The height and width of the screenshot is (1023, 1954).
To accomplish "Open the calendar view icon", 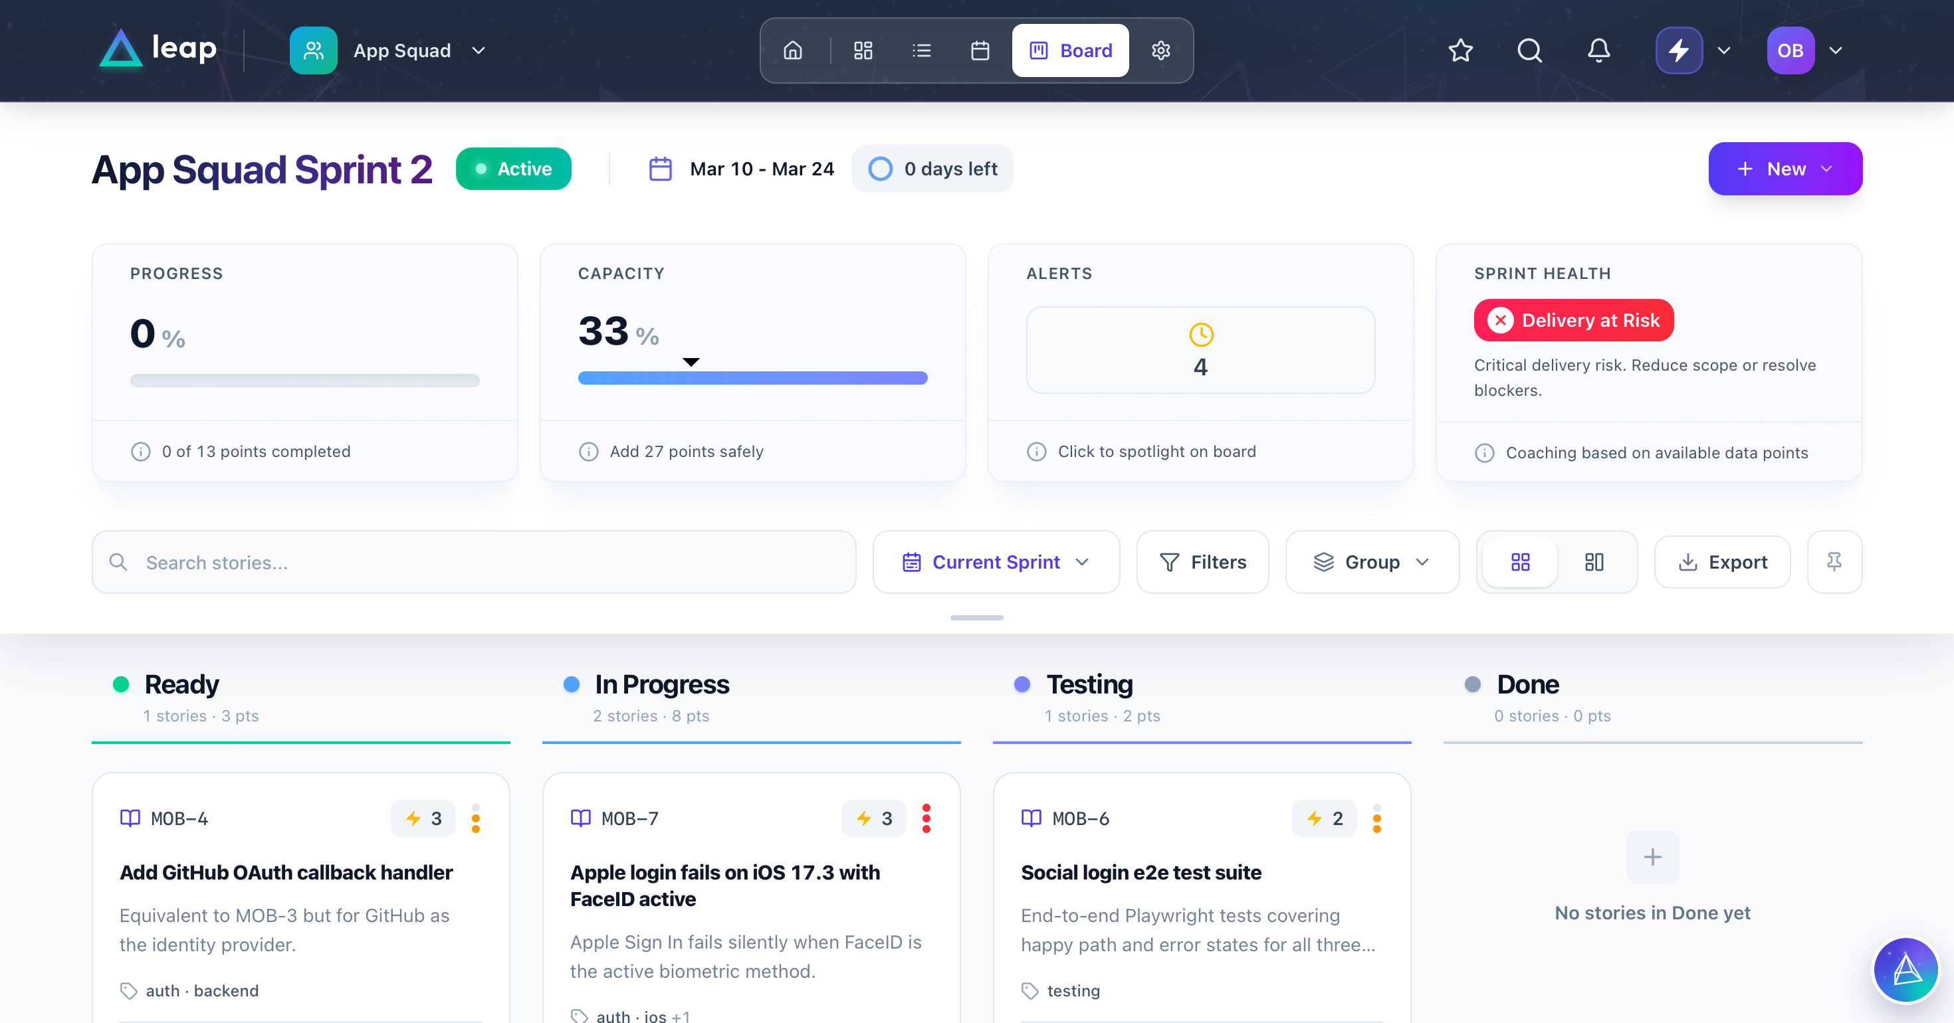I will coord(979,50).
